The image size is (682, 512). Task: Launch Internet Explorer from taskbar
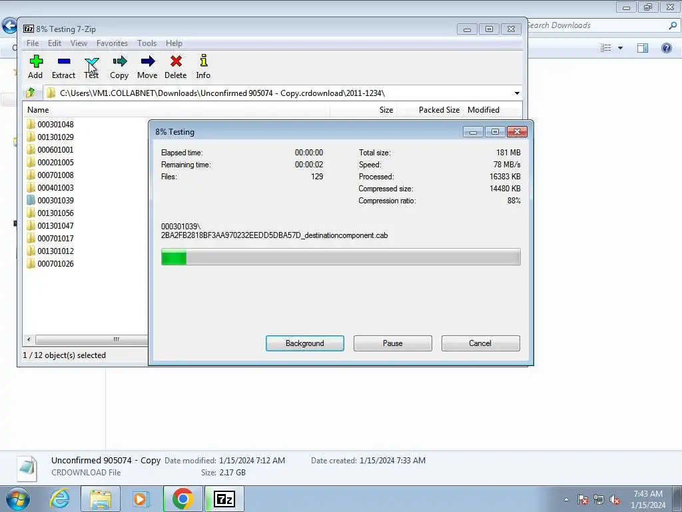59,499
